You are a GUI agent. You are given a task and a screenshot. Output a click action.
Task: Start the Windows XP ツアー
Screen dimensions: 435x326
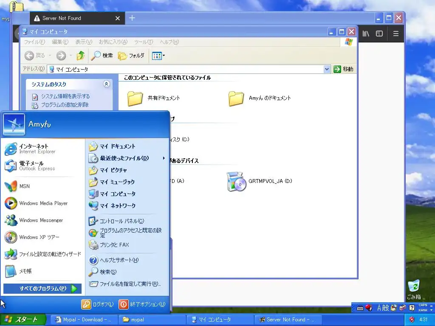[43, 237]
